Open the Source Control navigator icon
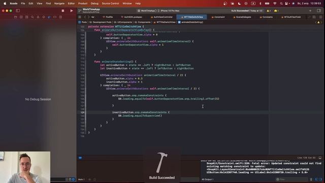The width and height of the screenshot is (325, 183). coord(21,17)
